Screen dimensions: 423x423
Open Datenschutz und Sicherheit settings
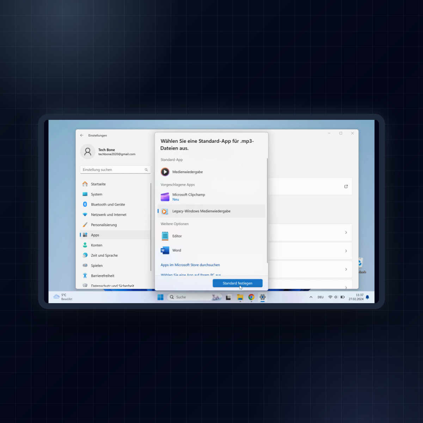(x=115, y=286)
